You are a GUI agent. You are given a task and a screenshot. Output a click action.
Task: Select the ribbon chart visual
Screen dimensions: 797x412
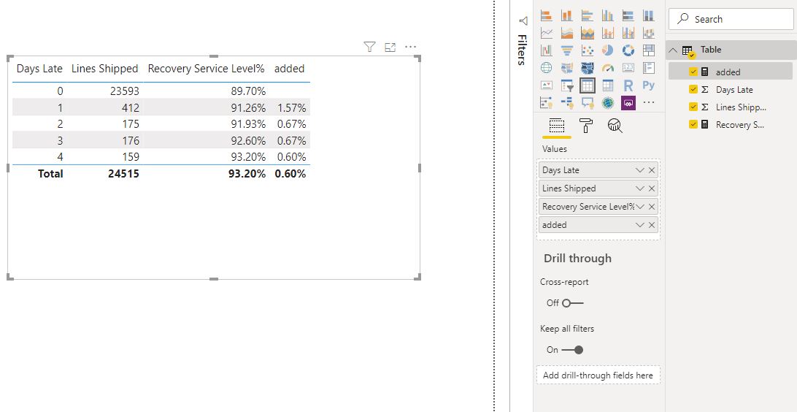(649, 33)
